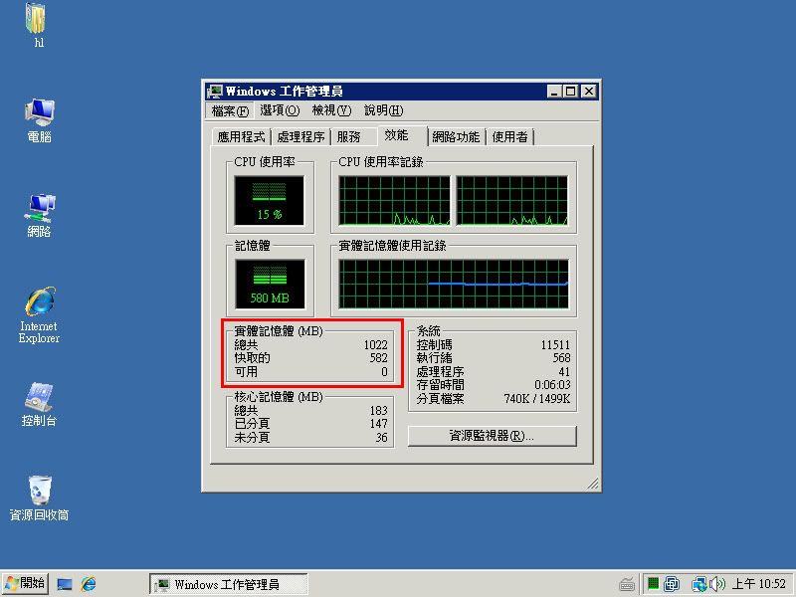The width and height of the screenshot is (796, 597).
Task: Click the 未分頁 value 36
Action: (x=382, y=438)
